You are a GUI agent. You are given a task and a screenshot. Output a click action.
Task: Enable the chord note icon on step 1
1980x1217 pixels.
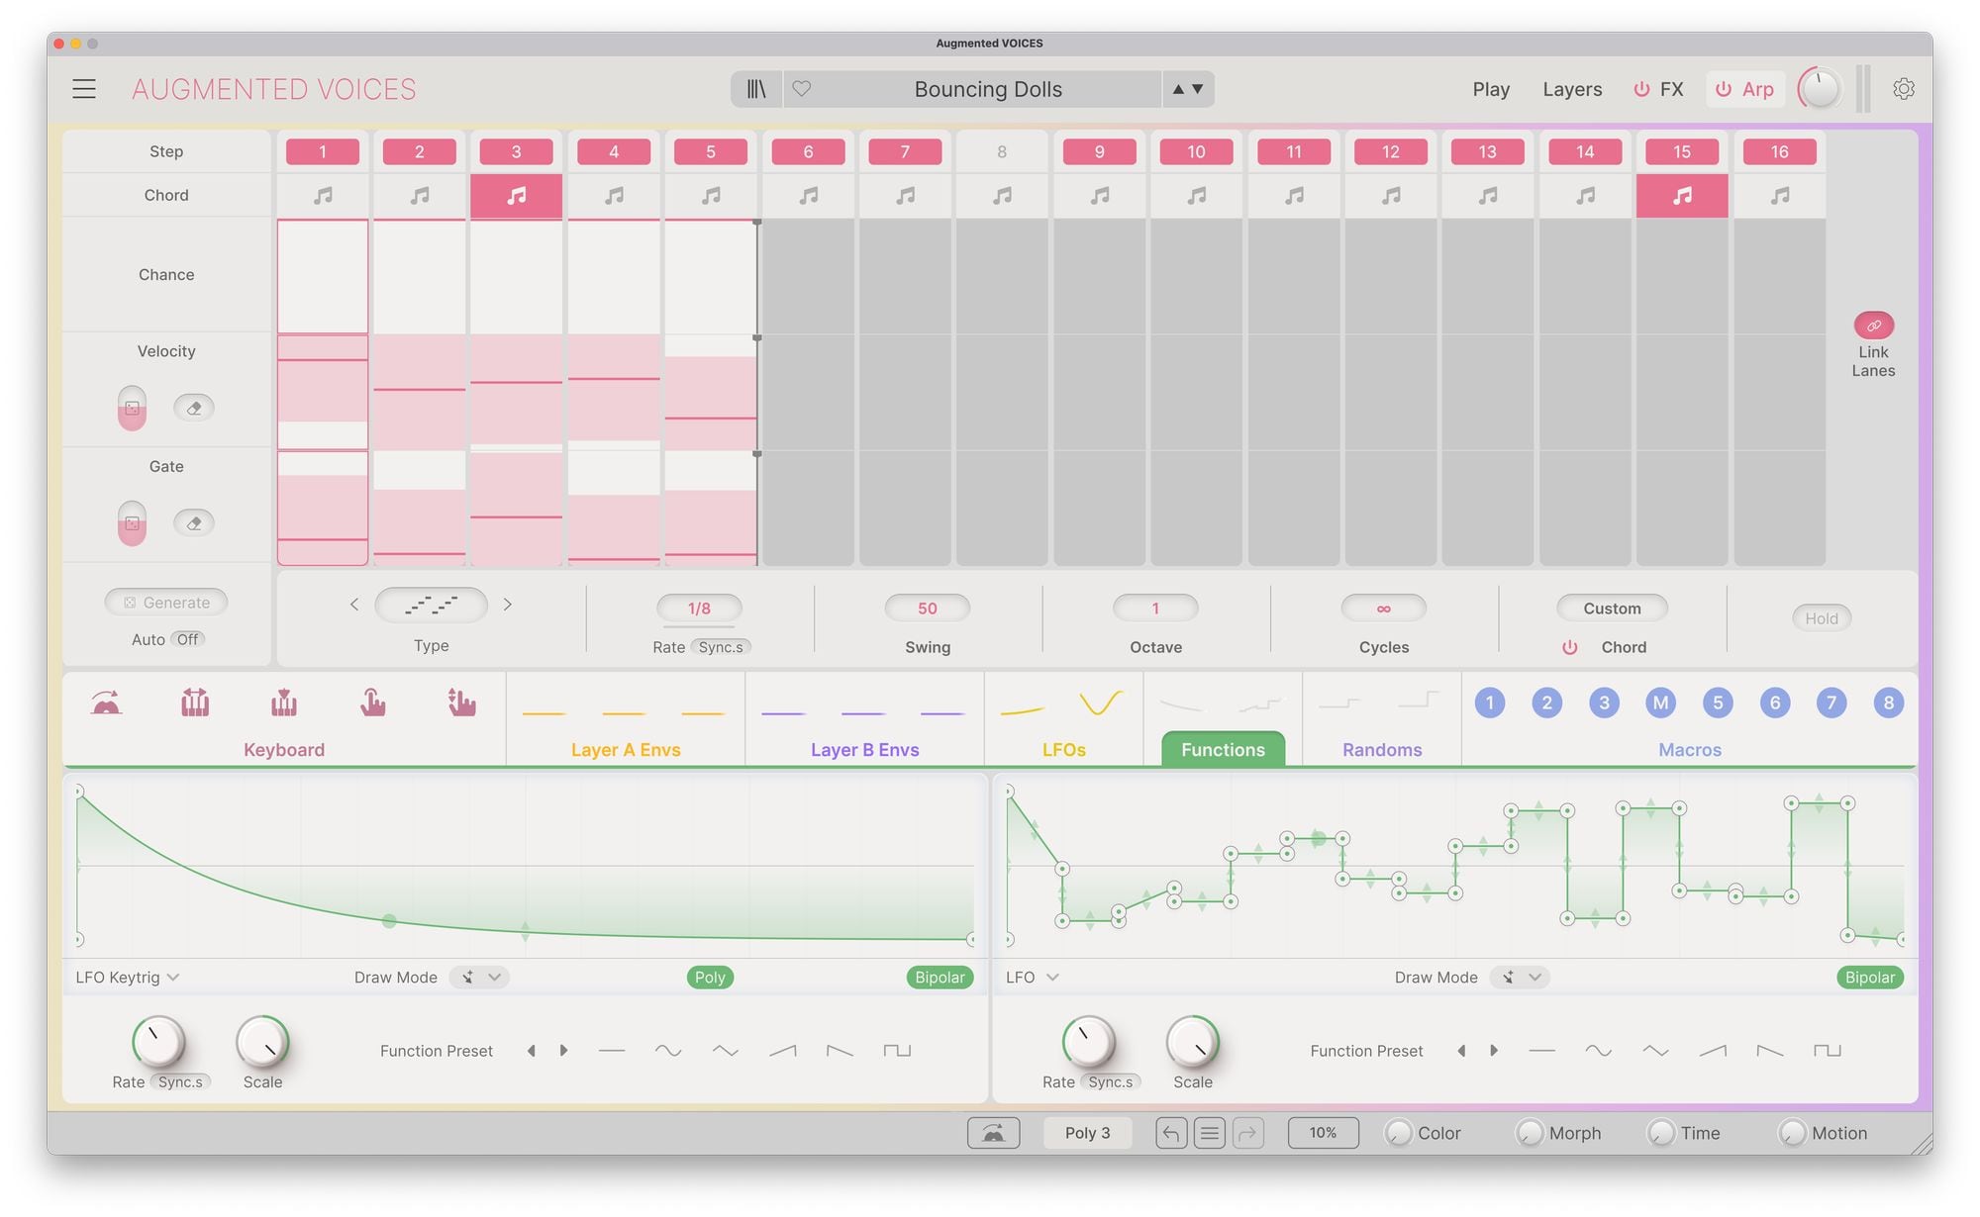coord(323,196)
